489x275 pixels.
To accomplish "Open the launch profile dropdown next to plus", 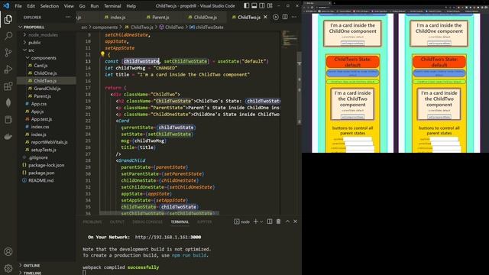I will [261, 222].
